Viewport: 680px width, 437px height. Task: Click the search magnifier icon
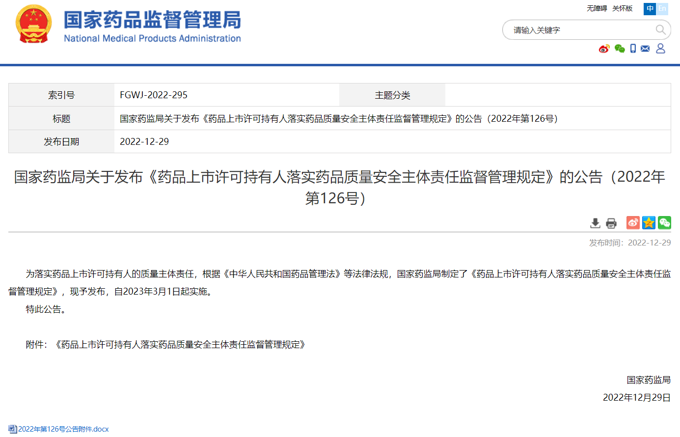click(661, 30)
